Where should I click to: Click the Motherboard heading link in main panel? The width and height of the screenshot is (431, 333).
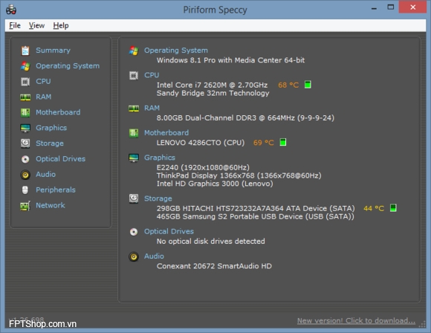point(166,133)
